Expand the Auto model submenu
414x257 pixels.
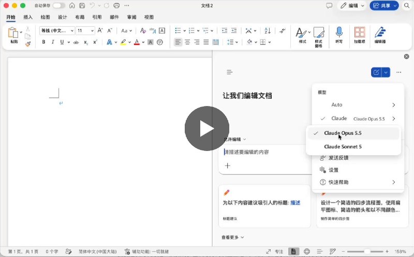point(358,105)
